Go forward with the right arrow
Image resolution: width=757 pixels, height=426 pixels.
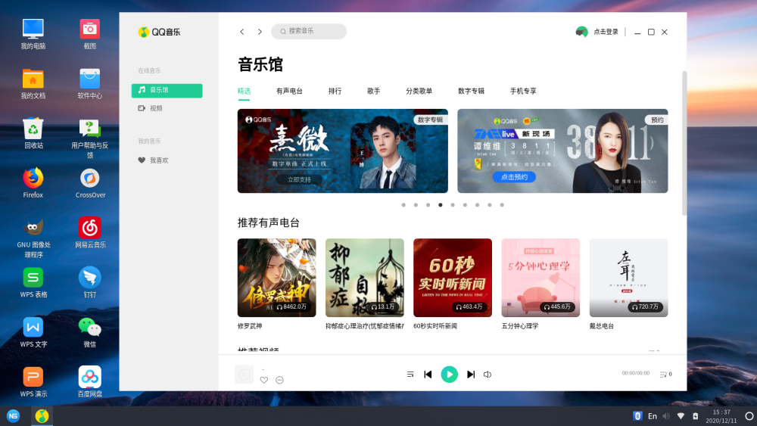point(260,32)
